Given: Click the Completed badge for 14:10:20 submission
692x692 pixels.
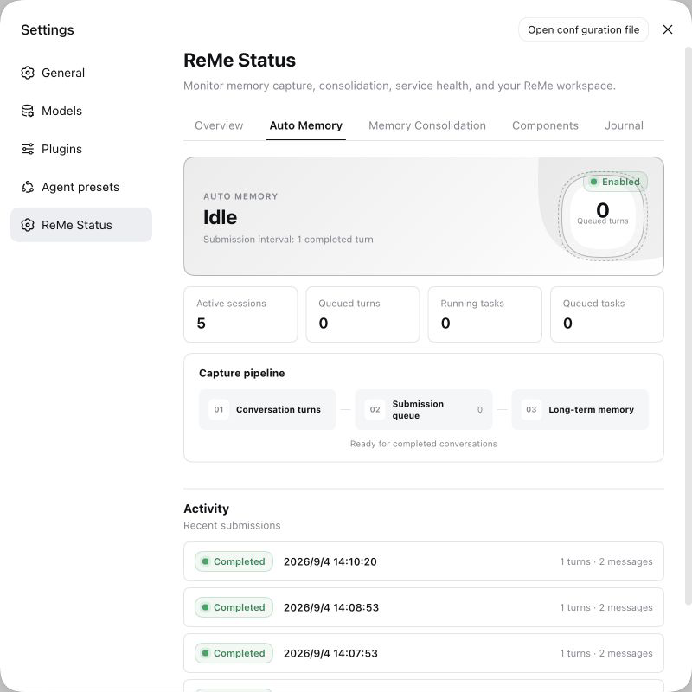Looking at the screenshot, I should click(234, 561).
